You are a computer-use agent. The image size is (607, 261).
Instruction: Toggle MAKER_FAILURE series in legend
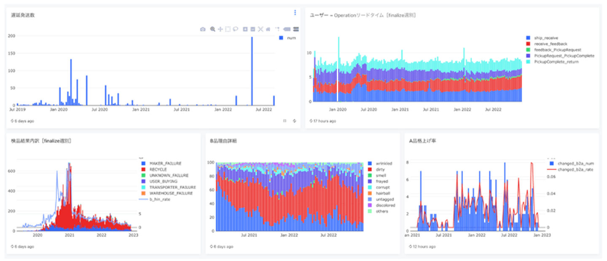click(161, 163)
